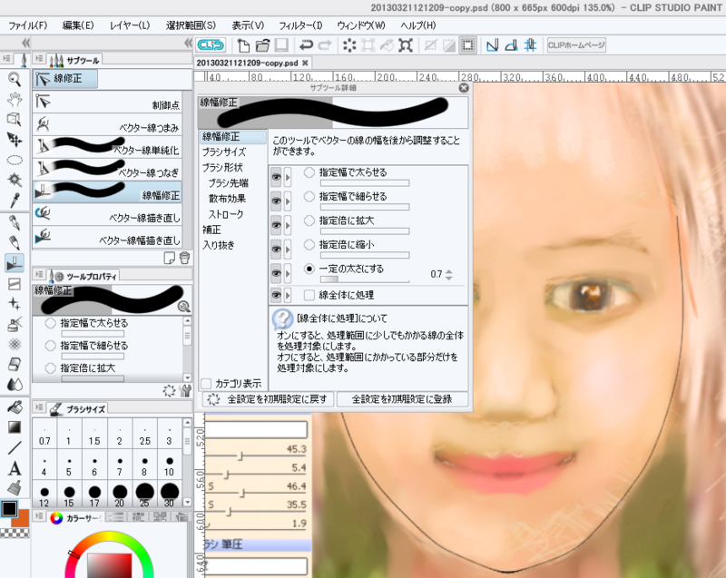Viewport: 726px width, 578px height.
Task: Select the Move layer tool
Action: [x=15, y=140]
